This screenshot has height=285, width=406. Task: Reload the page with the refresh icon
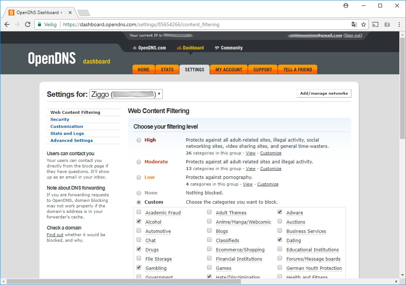[28, 24]
